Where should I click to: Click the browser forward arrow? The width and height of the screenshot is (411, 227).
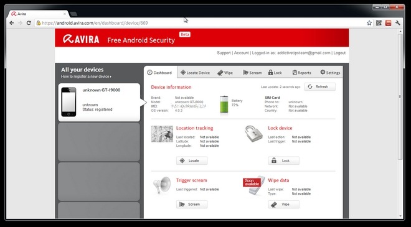click(x=20, y=23)
